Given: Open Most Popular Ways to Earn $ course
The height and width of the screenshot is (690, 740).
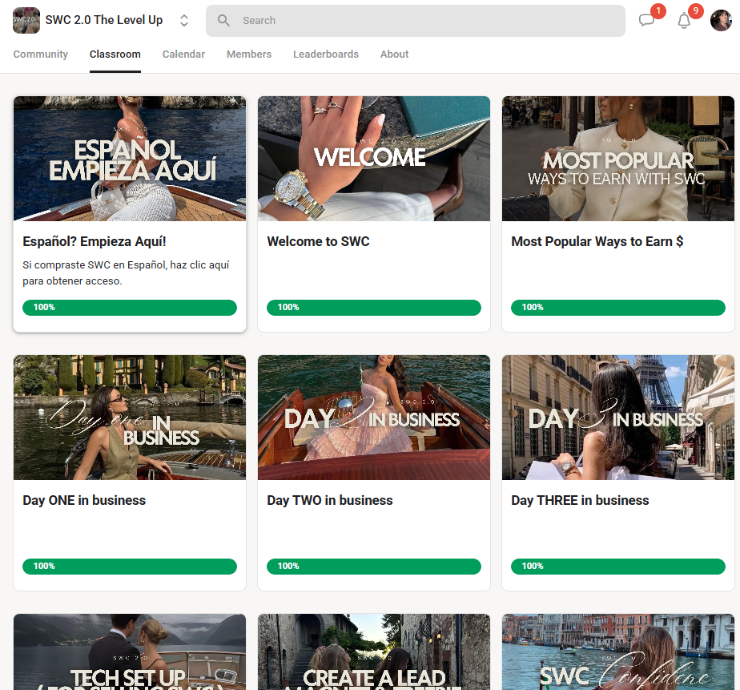Looking at the screenshot, I should coord(597,241).
